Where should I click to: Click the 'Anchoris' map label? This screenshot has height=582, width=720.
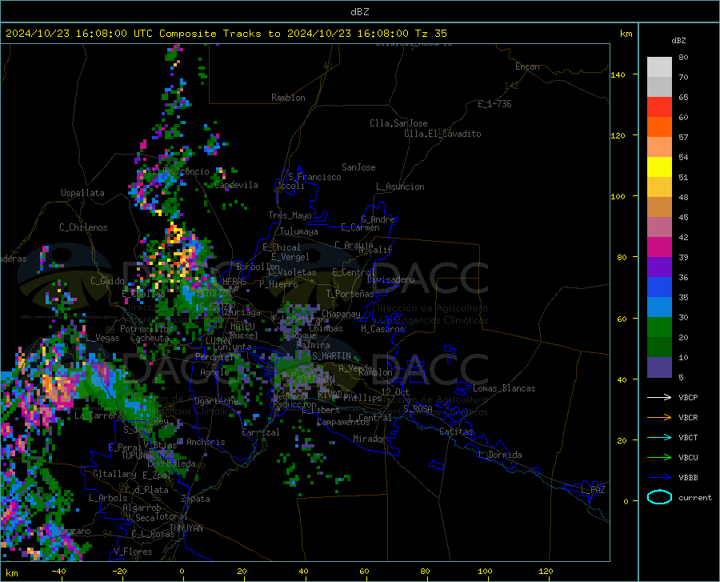(x=206, y=442)
